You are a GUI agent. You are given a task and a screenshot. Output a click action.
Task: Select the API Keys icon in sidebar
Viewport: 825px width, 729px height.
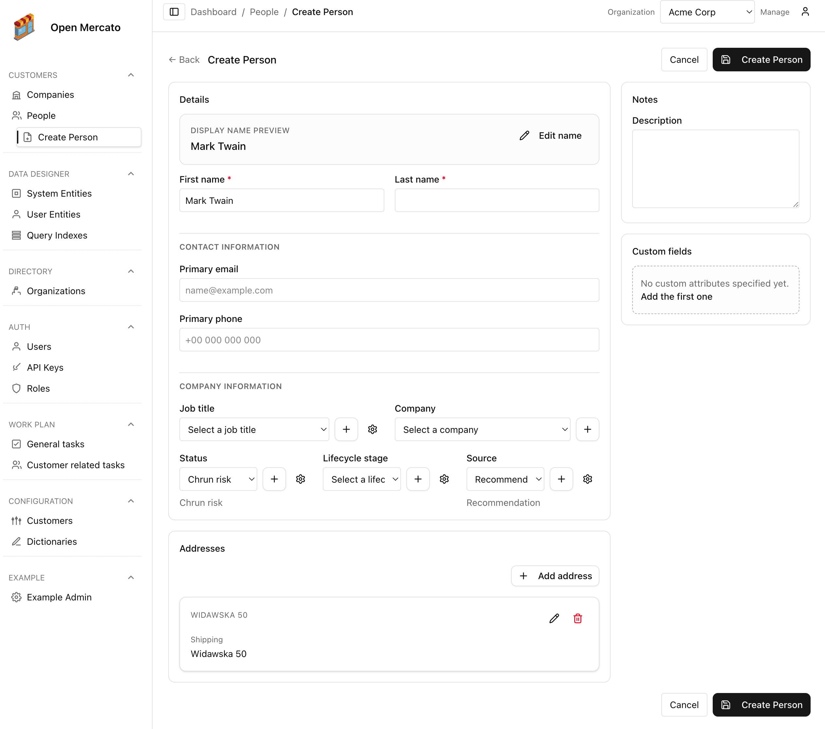(x=17, y=367)
